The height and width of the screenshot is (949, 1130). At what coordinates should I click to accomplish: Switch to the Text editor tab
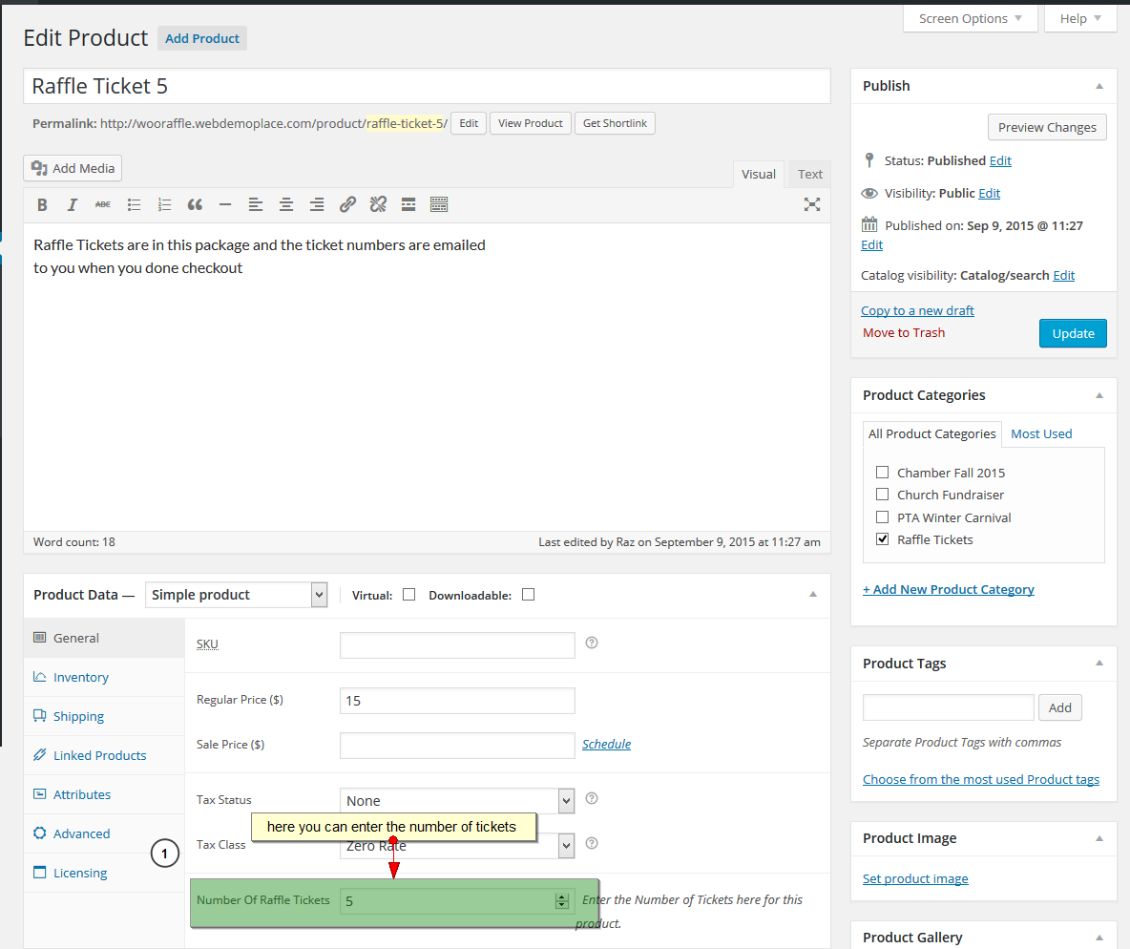(810, 175)
